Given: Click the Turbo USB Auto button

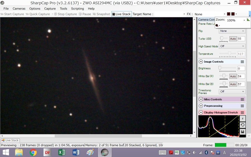Looking at the screenshot, I should tap(233, 39).
